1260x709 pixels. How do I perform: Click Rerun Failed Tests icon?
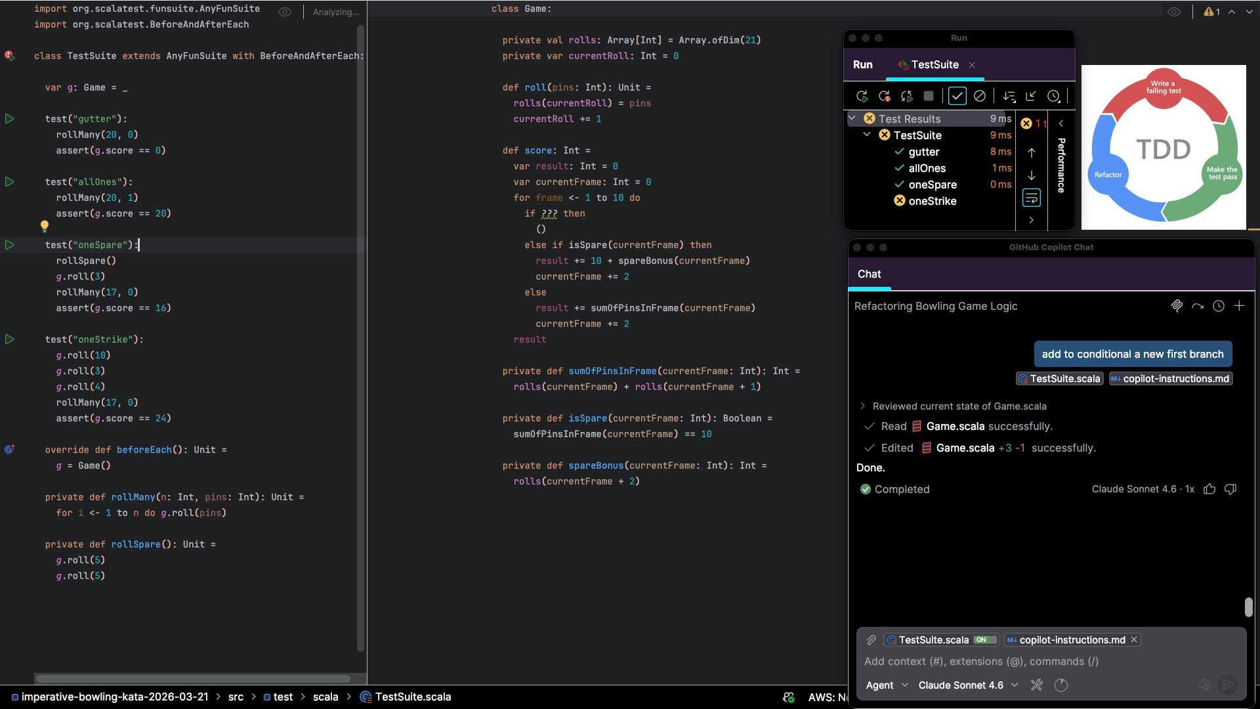click(x=884, y=97)
